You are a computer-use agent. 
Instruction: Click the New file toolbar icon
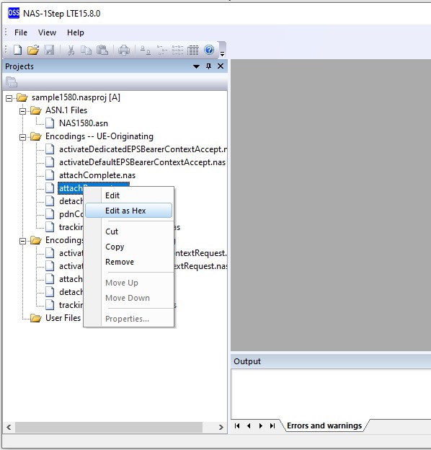[x=18, y=50]
